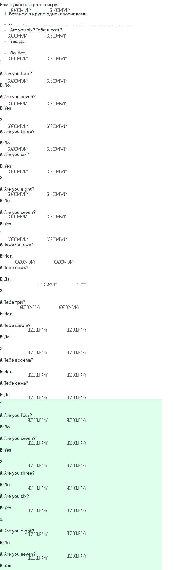174x570 pixels.
Task: Click the bullet item 'Yes. Да.'
Action: (x=18, y=41)
